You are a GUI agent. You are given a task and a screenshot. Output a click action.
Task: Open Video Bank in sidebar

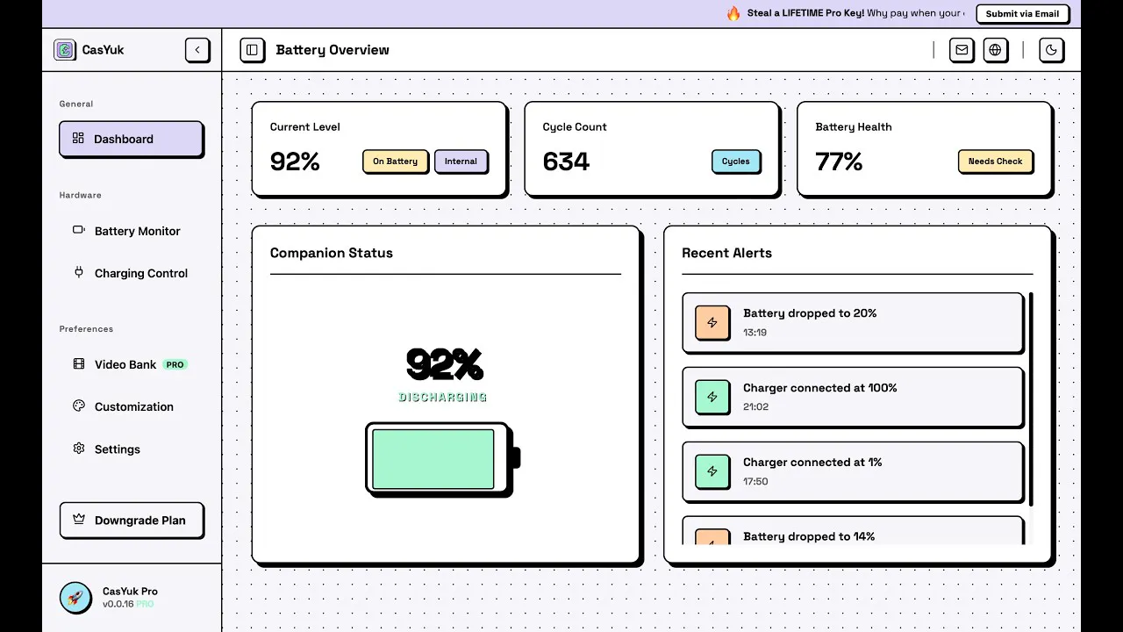(x=132, y=364)
